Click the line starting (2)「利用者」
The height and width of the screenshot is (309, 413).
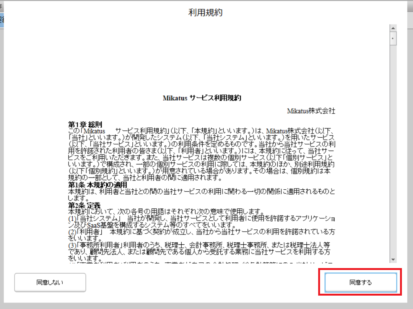(202, 232)
